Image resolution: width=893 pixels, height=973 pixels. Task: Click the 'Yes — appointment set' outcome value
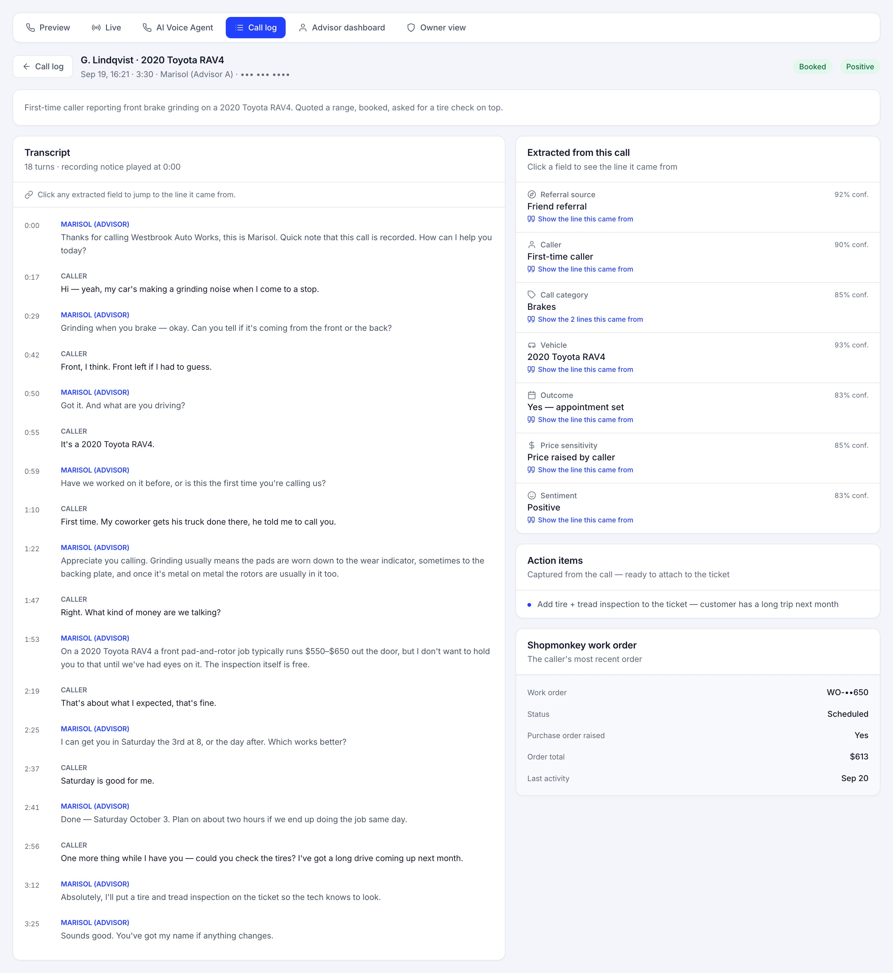coord(575,407)
